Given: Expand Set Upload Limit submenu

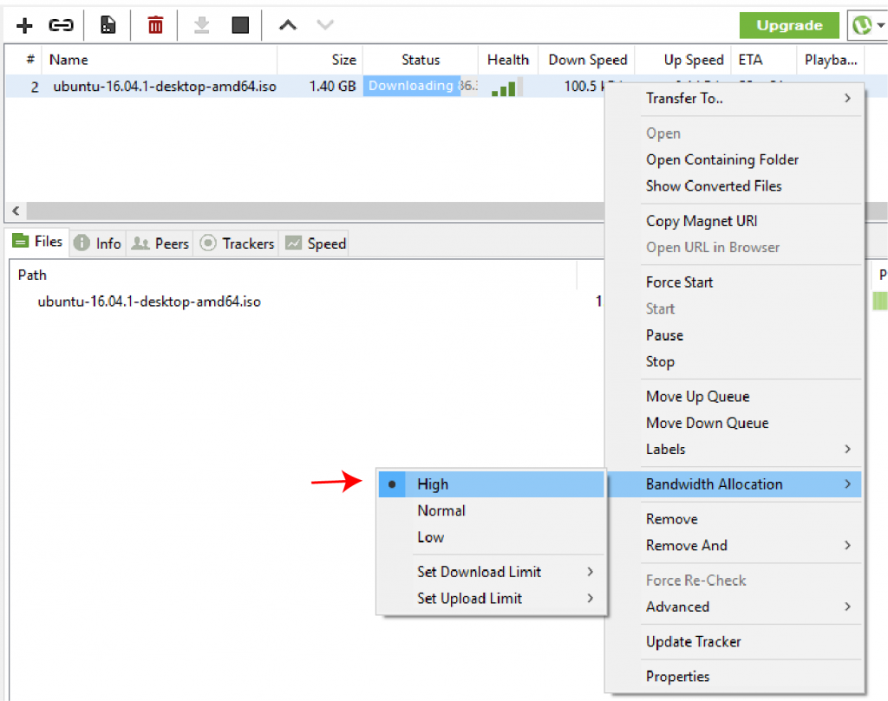Looking at the screenshot, I should tap(491, 599).
